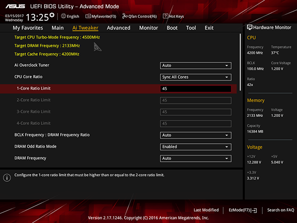This screenshot has width=297, height=223.
Task: Click Target CPU Turbo-Mode Frequency : 4500MHz
Action: pos(57,37)
